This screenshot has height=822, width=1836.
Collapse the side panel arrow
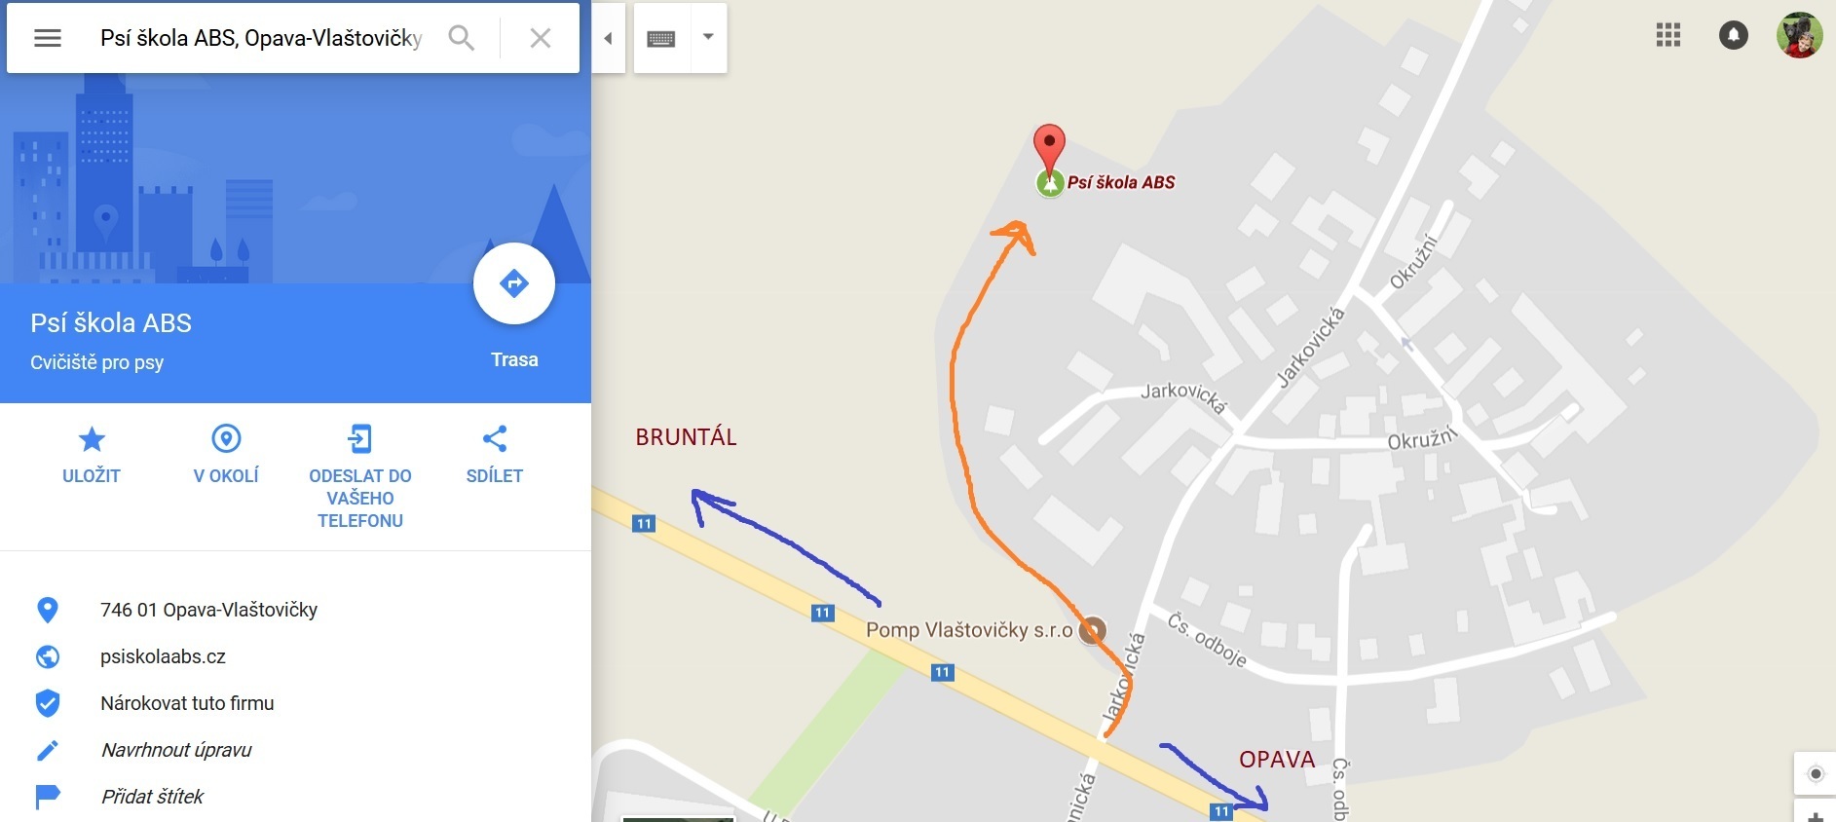tap(608, 38)
